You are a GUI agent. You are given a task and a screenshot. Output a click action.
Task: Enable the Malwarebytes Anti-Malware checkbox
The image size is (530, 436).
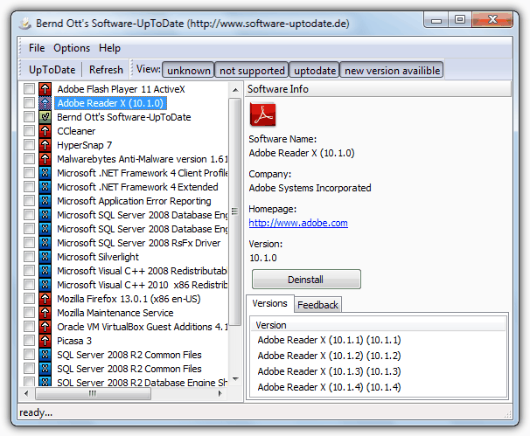point(29,159)
